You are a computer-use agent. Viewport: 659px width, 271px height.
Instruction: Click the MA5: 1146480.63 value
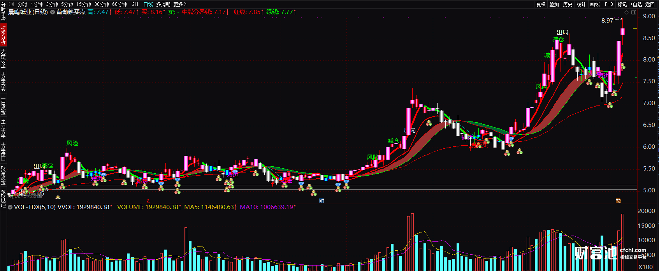point(210,207)
